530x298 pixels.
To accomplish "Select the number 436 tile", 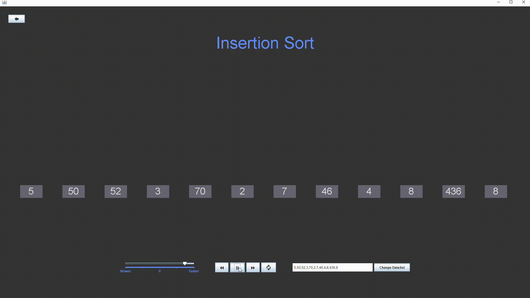I will tap(454, 191).
